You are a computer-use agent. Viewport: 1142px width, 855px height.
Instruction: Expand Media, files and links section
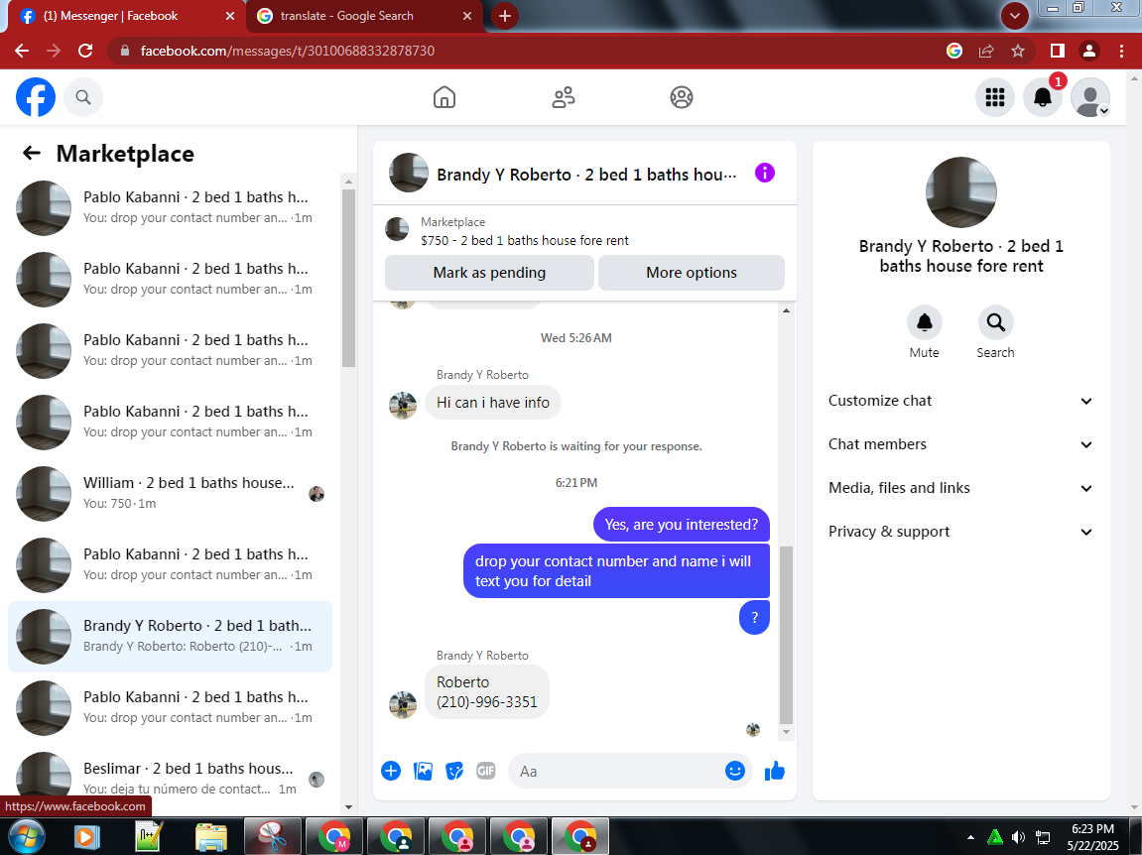click(x=960, y=488)
